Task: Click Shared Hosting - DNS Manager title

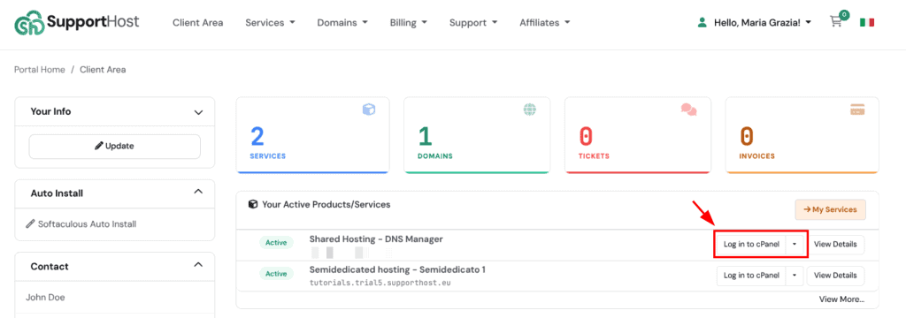Action: coord(376,238)
